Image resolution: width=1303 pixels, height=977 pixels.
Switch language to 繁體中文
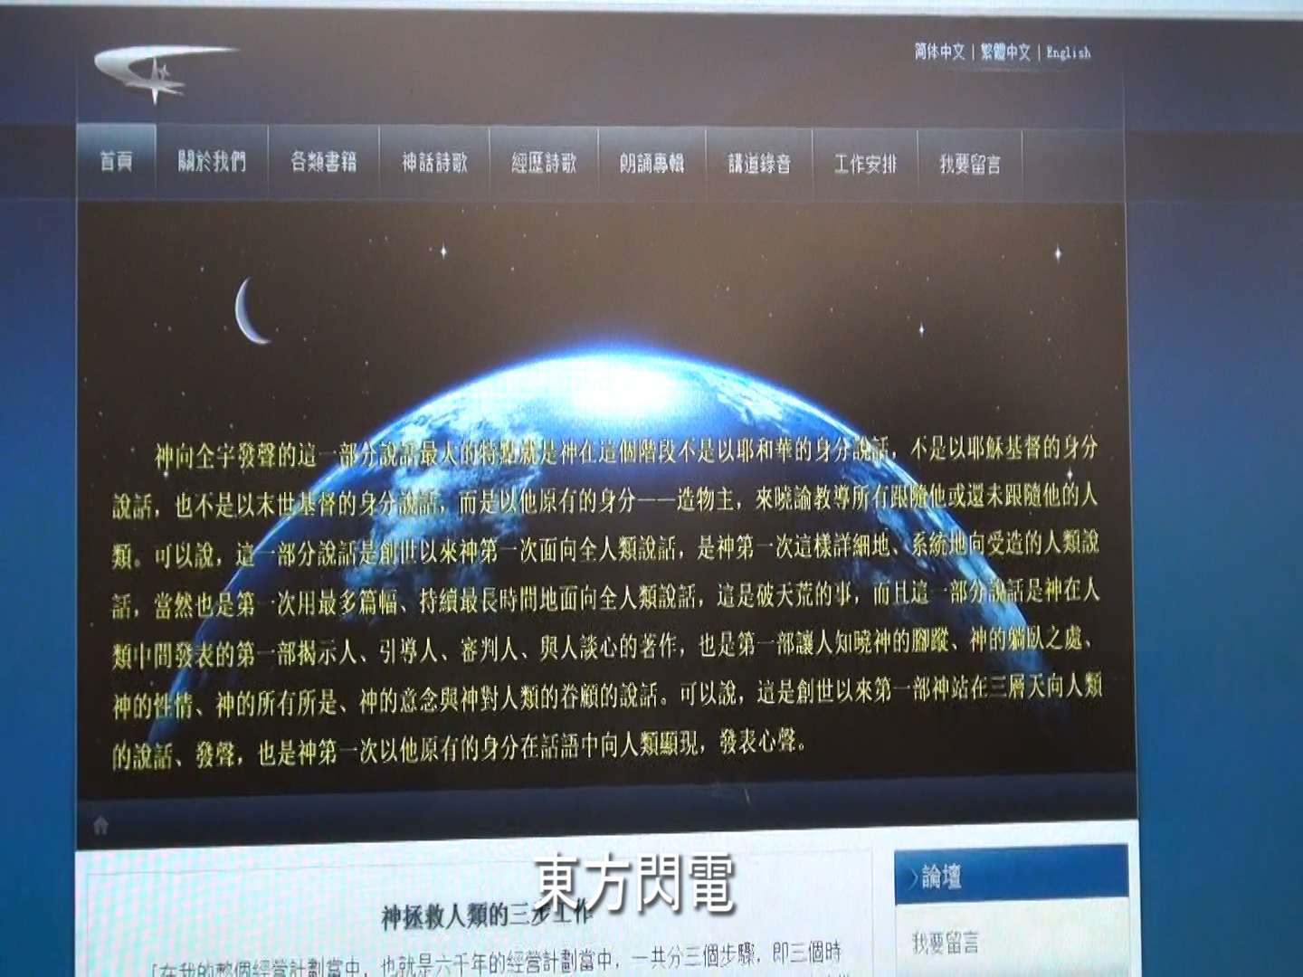[x=1005, y=52]
